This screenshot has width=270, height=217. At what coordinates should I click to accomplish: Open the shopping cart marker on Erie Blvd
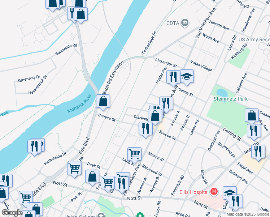tap(74, 169)
